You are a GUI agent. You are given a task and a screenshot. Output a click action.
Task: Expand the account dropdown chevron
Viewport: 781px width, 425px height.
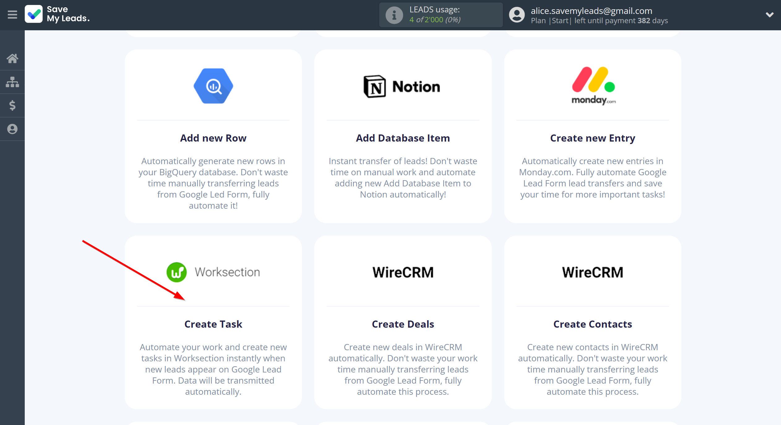click(770, 15)
